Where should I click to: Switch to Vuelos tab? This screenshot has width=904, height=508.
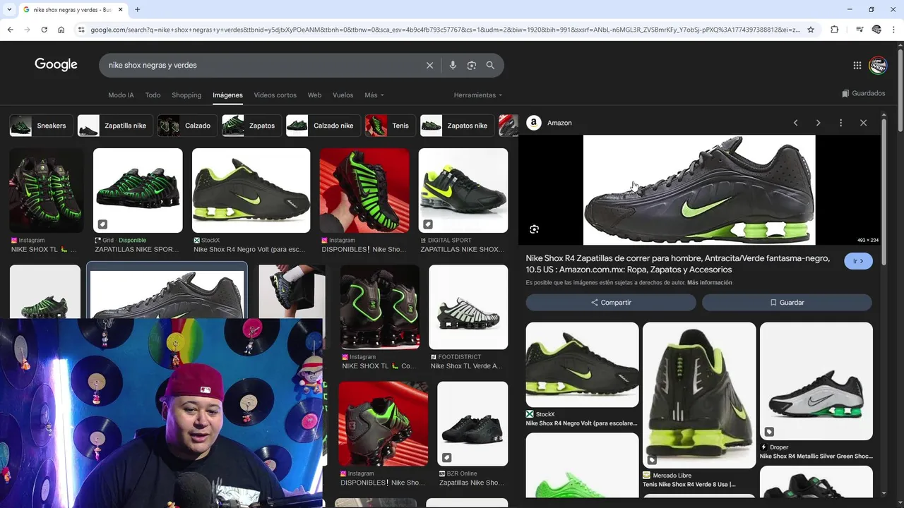343,95
